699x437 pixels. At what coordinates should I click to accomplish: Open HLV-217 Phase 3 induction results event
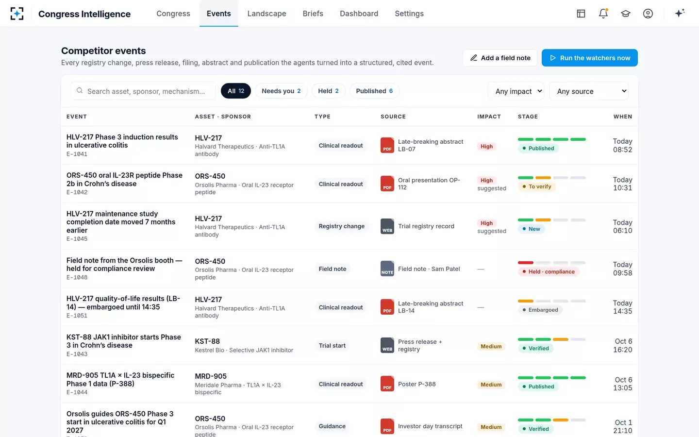pyautogui.click(x=122, y=141)
